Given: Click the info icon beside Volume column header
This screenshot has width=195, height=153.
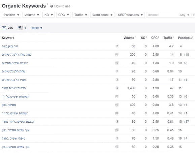Looking at the screenshot, I should [135, 37].
